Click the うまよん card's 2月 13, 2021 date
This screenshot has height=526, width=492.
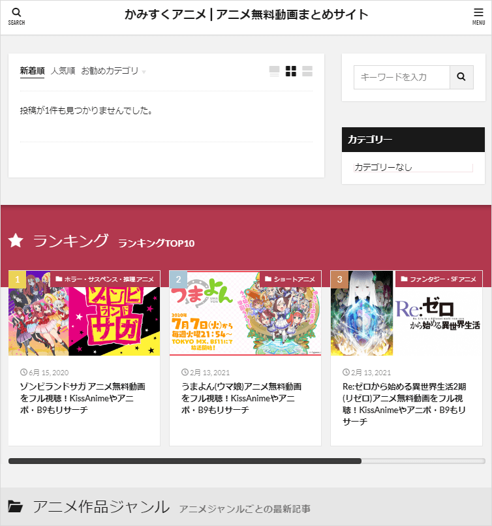[x=210, y=373]
